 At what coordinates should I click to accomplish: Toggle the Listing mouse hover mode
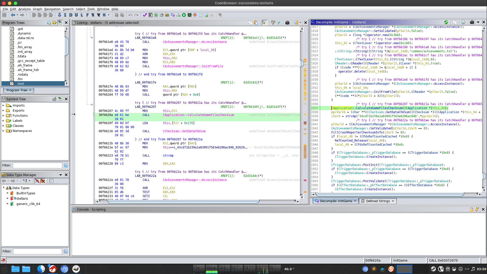(264, 23)
